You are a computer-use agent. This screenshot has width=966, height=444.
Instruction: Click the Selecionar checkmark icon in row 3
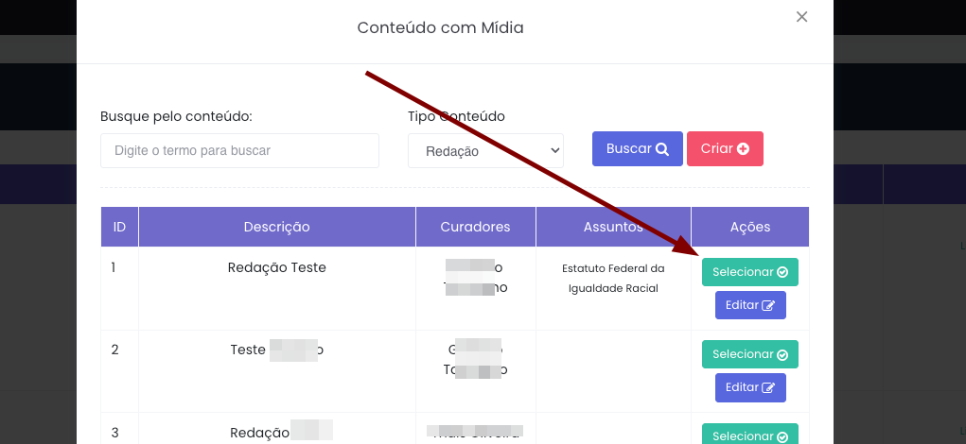click(x=782, y=436)
